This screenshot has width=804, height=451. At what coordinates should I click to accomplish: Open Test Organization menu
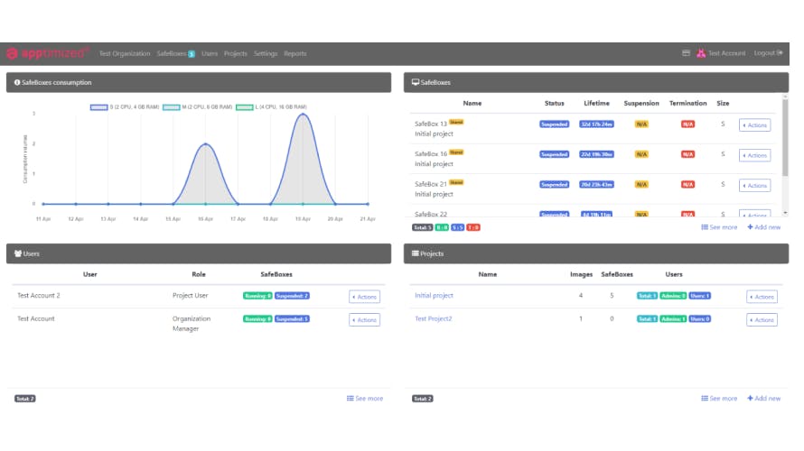(125, 53)
